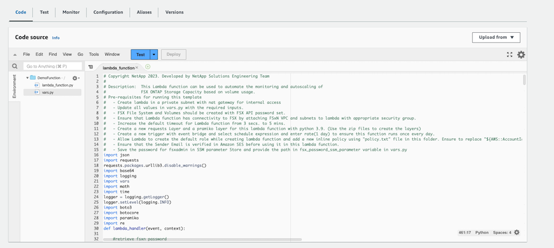This screenshot has height=248, width=554.
Task: Click the 'import paramiko' code line
Action: click(x=121, y=218)
